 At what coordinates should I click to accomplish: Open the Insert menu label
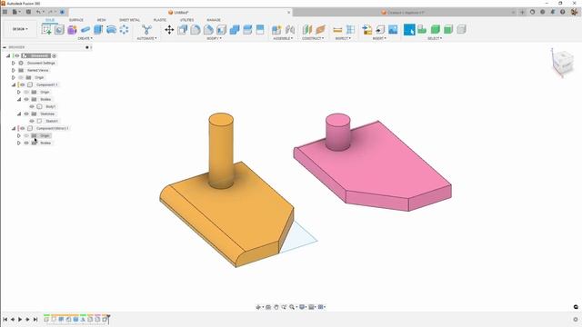(379, 38)
